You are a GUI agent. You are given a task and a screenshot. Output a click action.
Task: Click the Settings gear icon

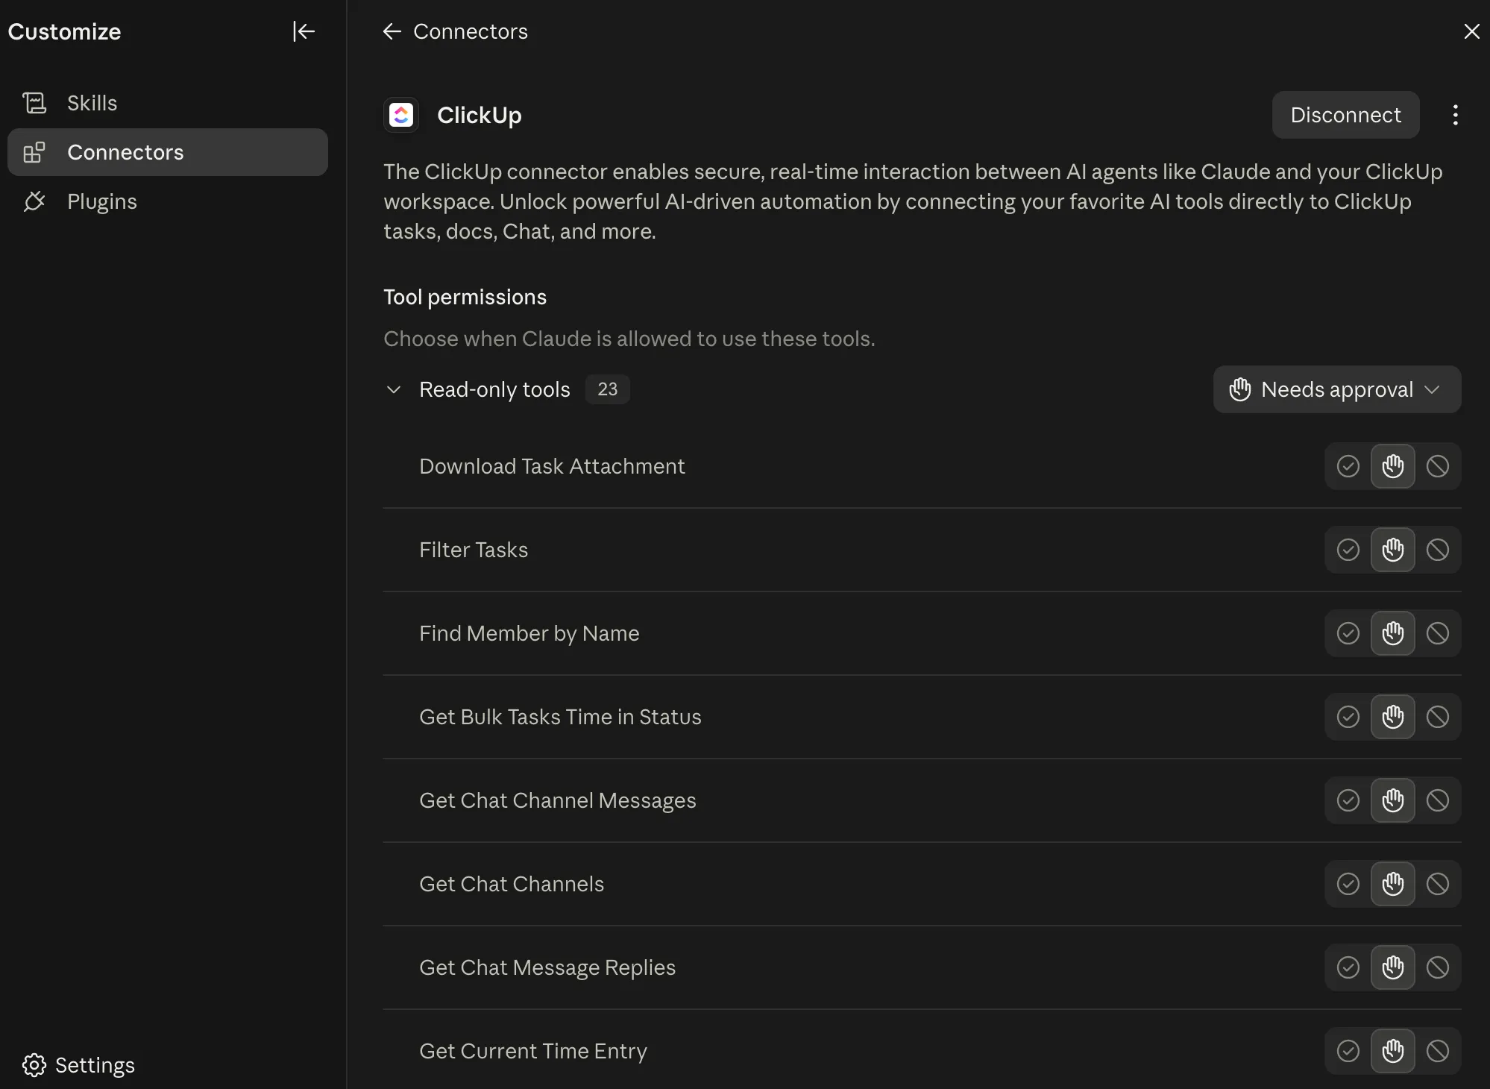[x=34, y=1065]
